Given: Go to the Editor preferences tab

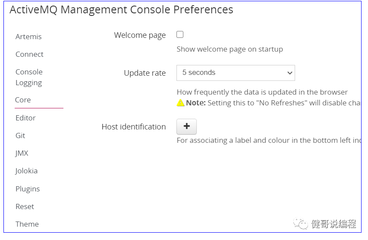Looking at the screenshot, I should (25, 118).
